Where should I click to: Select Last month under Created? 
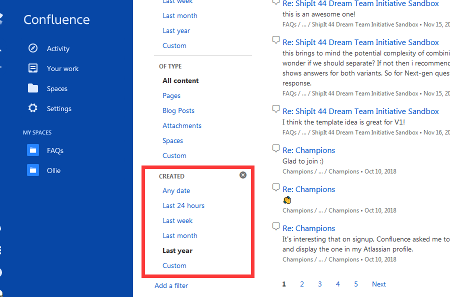coord(180,235)
